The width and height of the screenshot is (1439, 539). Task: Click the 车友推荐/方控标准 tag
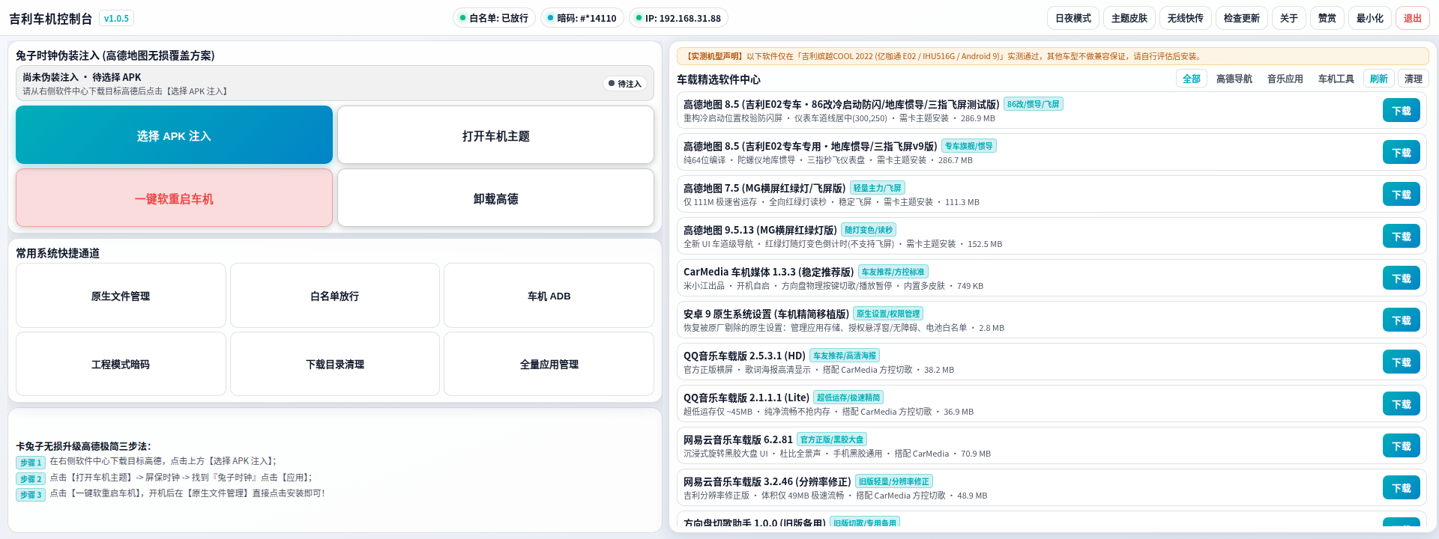tap(893, 272)
